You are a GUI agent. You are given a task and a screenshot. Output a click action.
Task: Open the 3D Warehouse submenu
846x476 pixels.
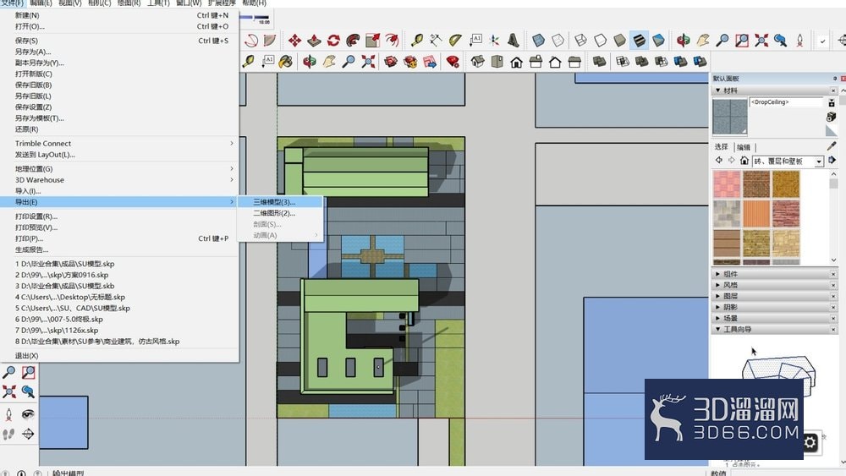pyautogui.click(x=119, y=179)
